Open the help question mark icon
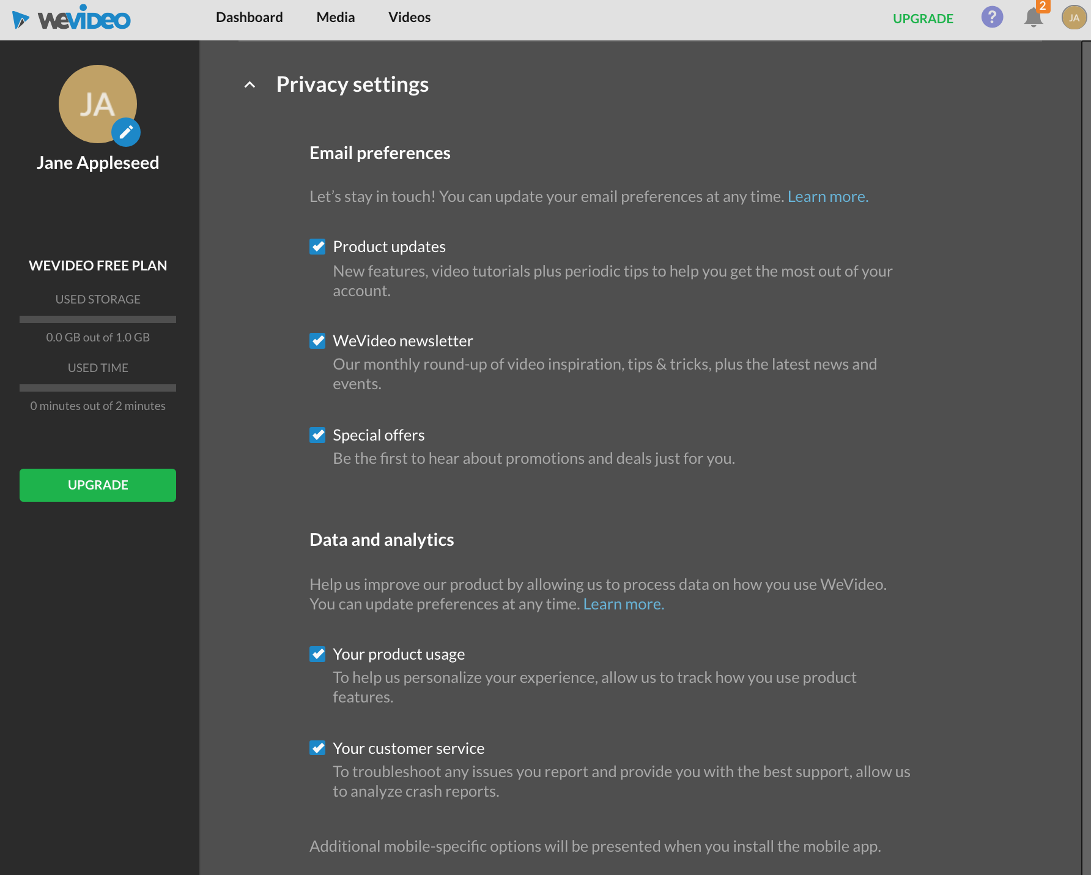 coord(992,17)
